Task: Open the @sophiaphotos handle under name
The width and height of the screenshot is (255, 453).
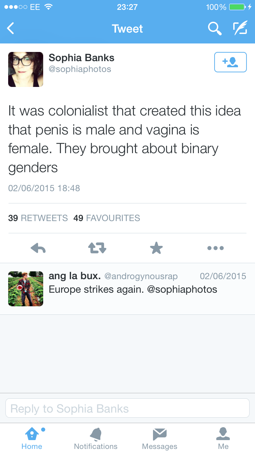Action: point(80,69)
